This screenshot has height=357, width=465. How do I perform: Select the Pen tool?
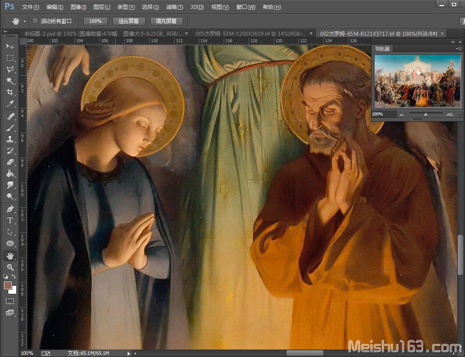point(10,209)
